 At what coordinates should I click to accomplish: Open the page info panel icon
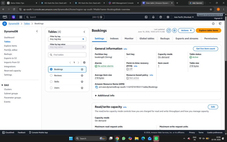[213, 24]
